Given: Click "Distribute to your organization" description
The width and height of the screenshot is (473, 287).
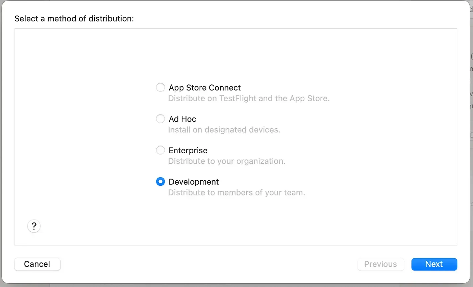Looking at the screenshot, I should (227, 161).
